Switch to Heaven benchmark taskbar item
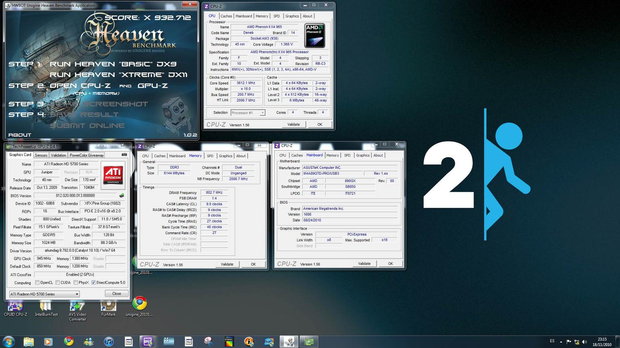The image size is (620, 348). click(x=289, y=341)
